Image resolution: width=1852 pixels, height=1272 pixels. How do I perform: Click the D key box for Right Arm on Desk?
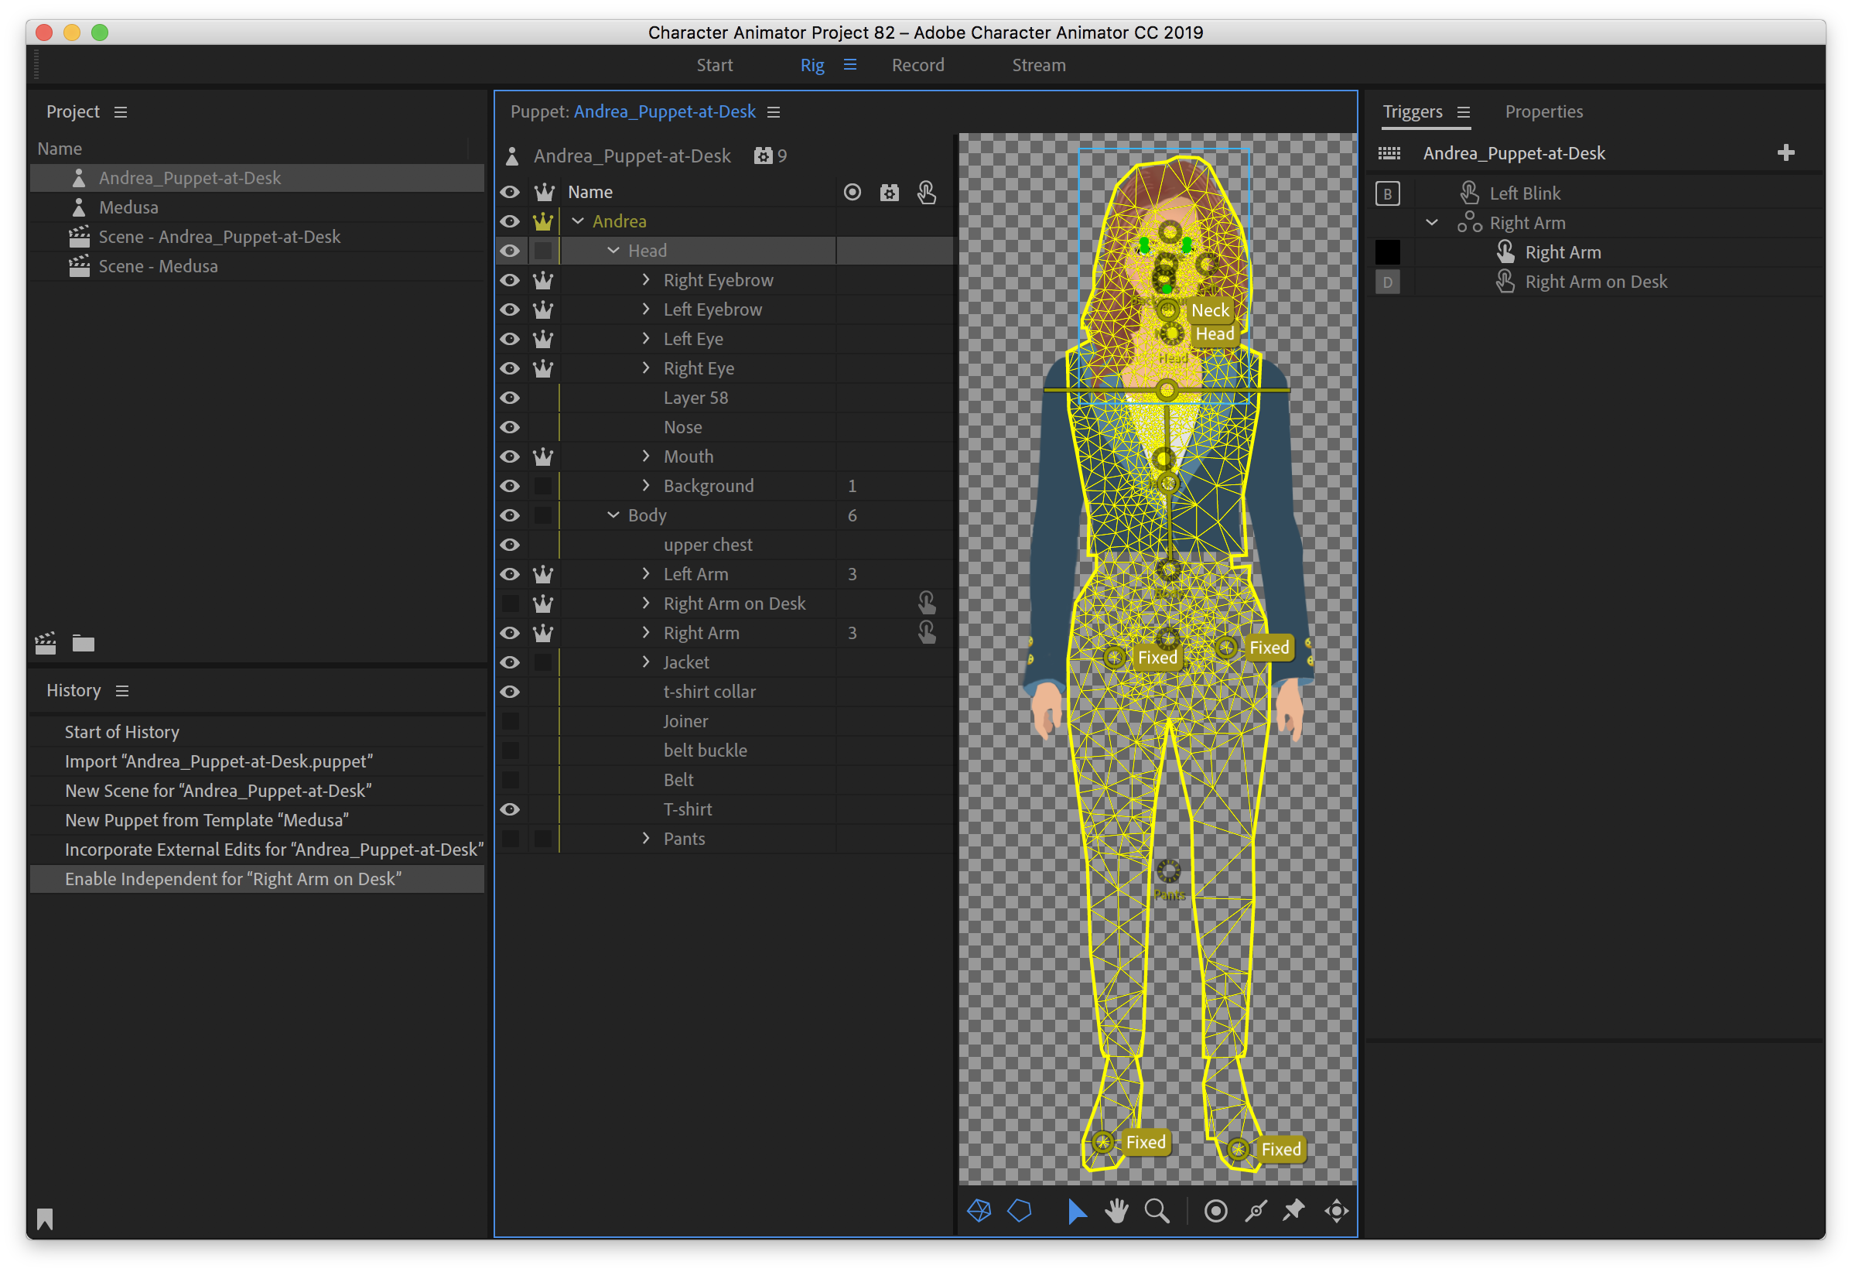[x=1387, y=282]
